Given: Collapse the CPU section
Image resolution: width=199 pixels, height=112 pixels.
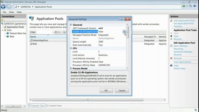Looking at the screenshot, I should coord(71,48).
